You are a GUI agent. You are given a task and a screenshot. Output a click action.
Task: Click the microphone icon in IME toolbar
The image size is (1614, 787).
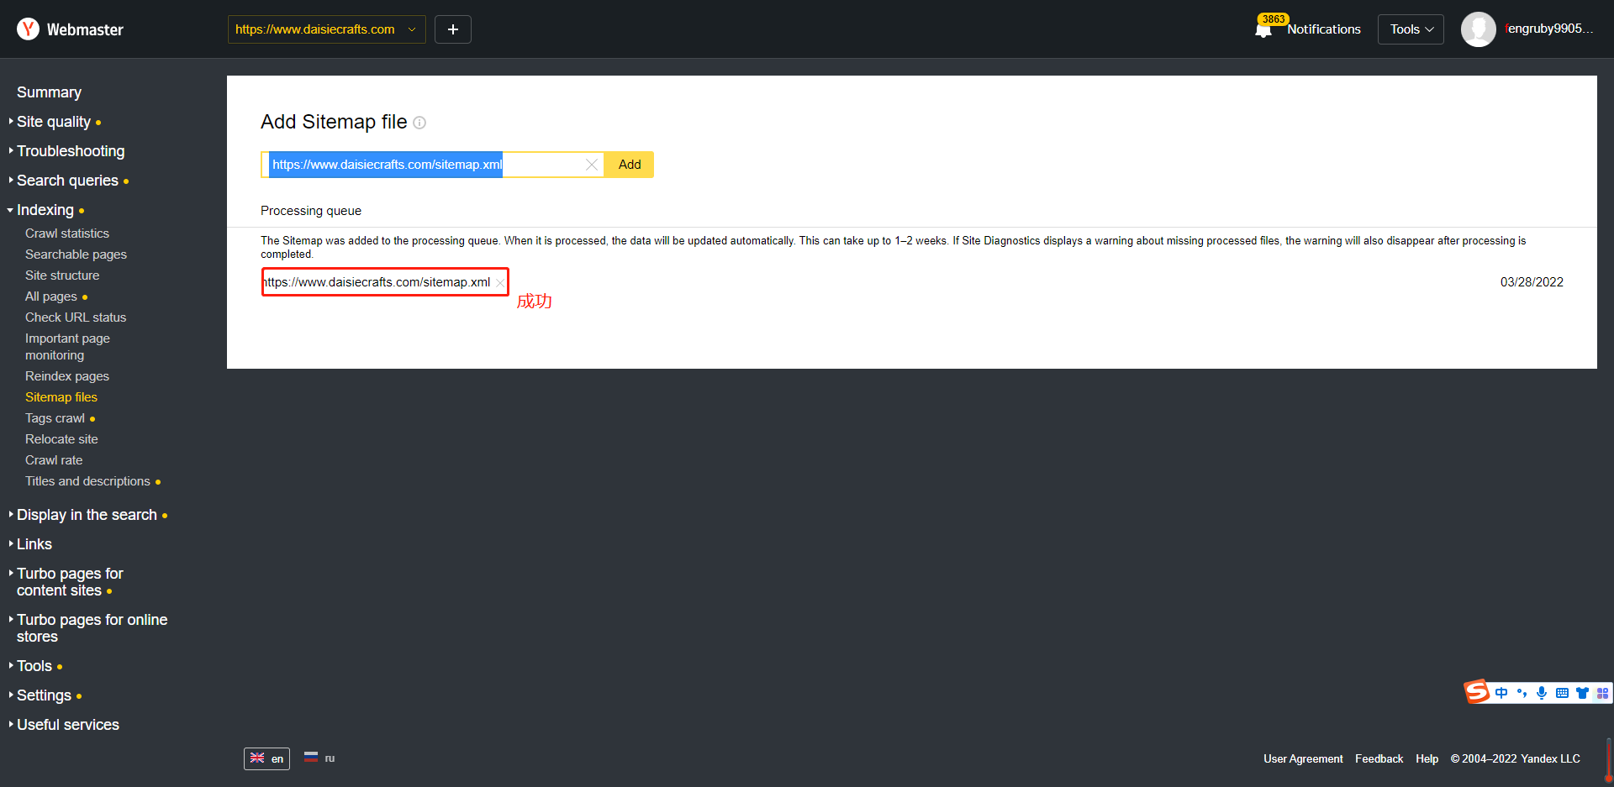1542,693
